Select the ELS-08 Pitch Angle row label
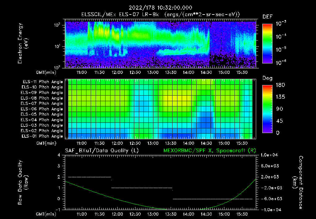 pos(42,98)
